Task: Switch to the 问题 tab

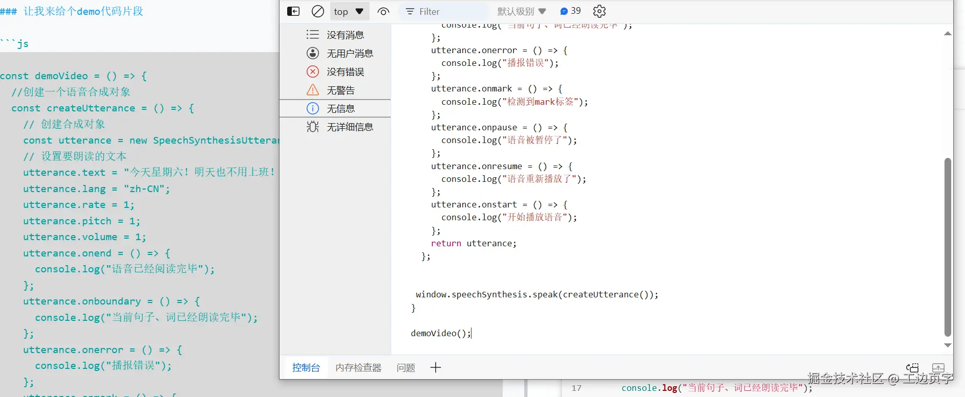Action: point(406,367)
